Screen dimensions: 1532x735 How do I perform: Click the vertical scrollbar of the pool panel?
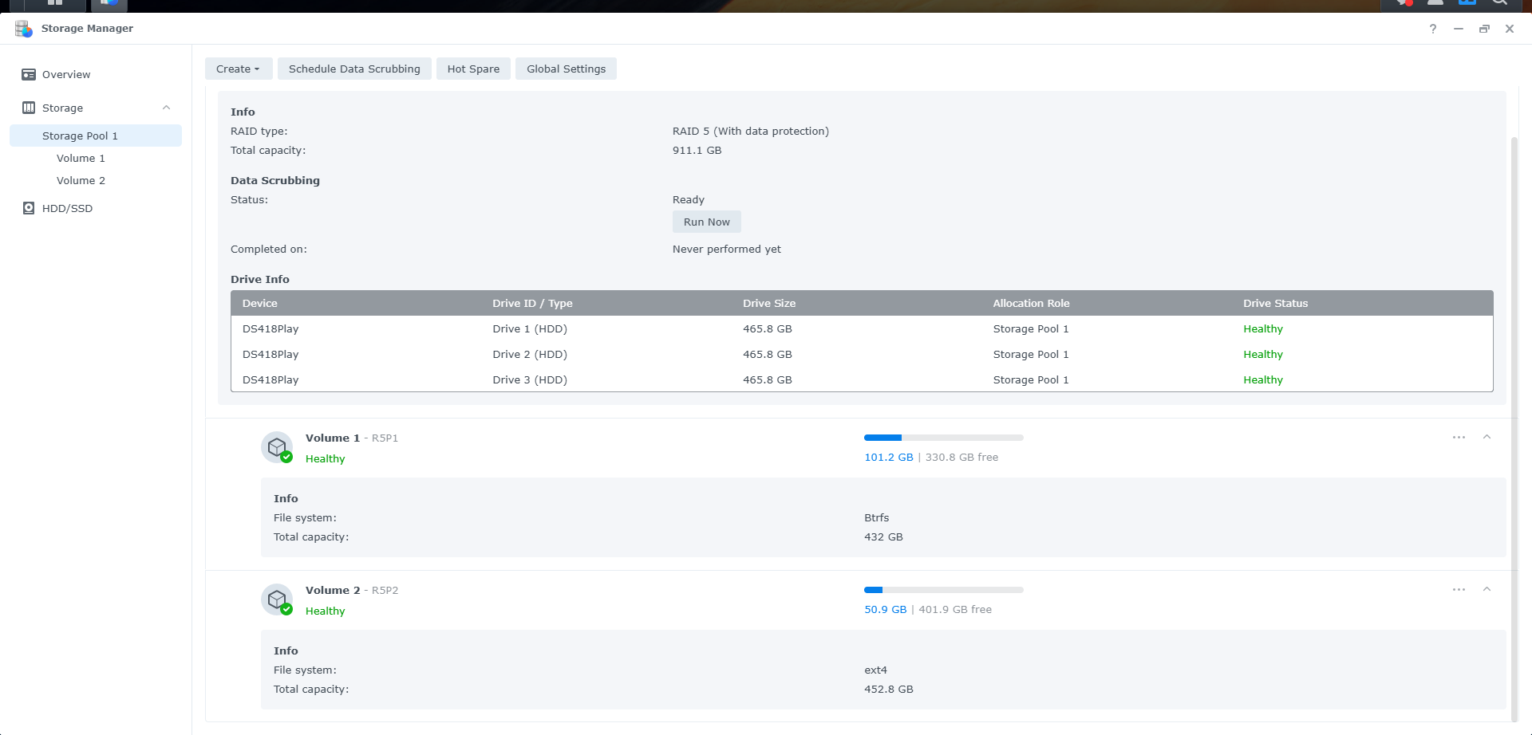point(1514,430)
